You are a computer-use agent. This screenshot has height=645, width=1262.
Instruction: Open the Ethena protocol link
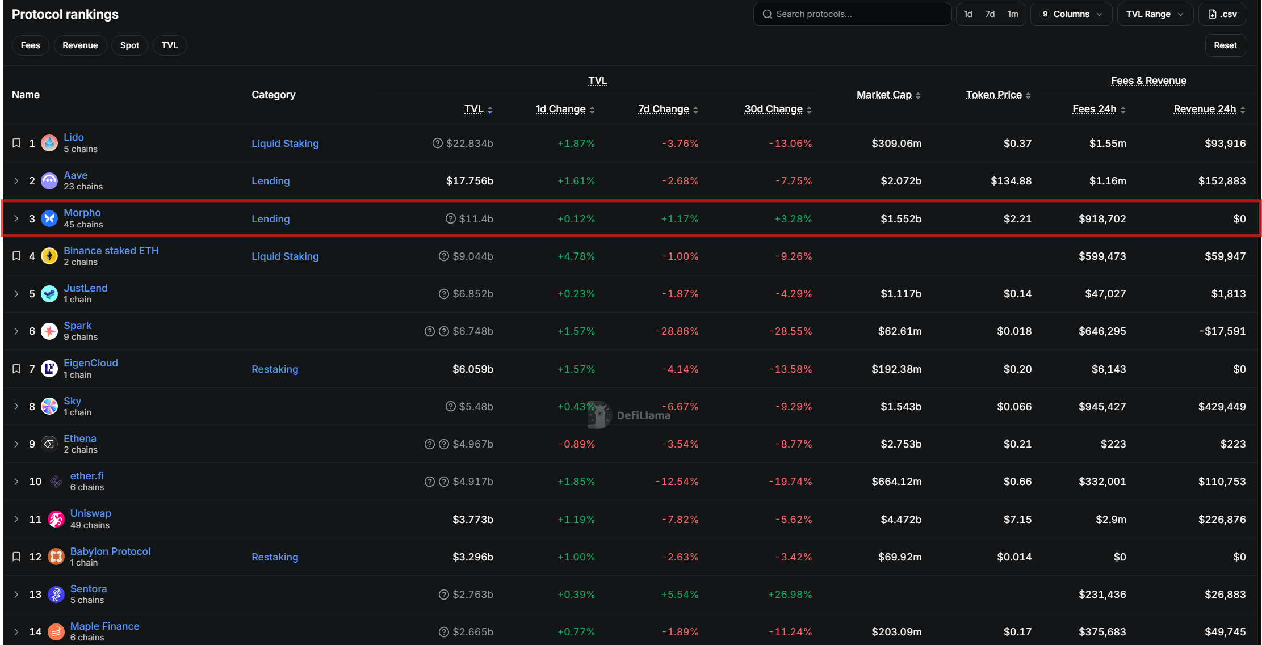click(80, 439)
